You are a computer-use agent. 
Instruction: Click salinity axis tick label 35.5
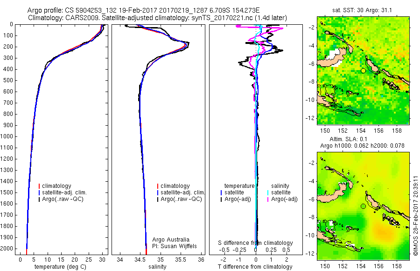tap(181, 260)
